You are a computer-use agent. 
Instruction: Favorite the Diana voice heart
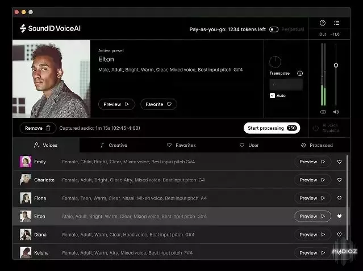(339, 235)
